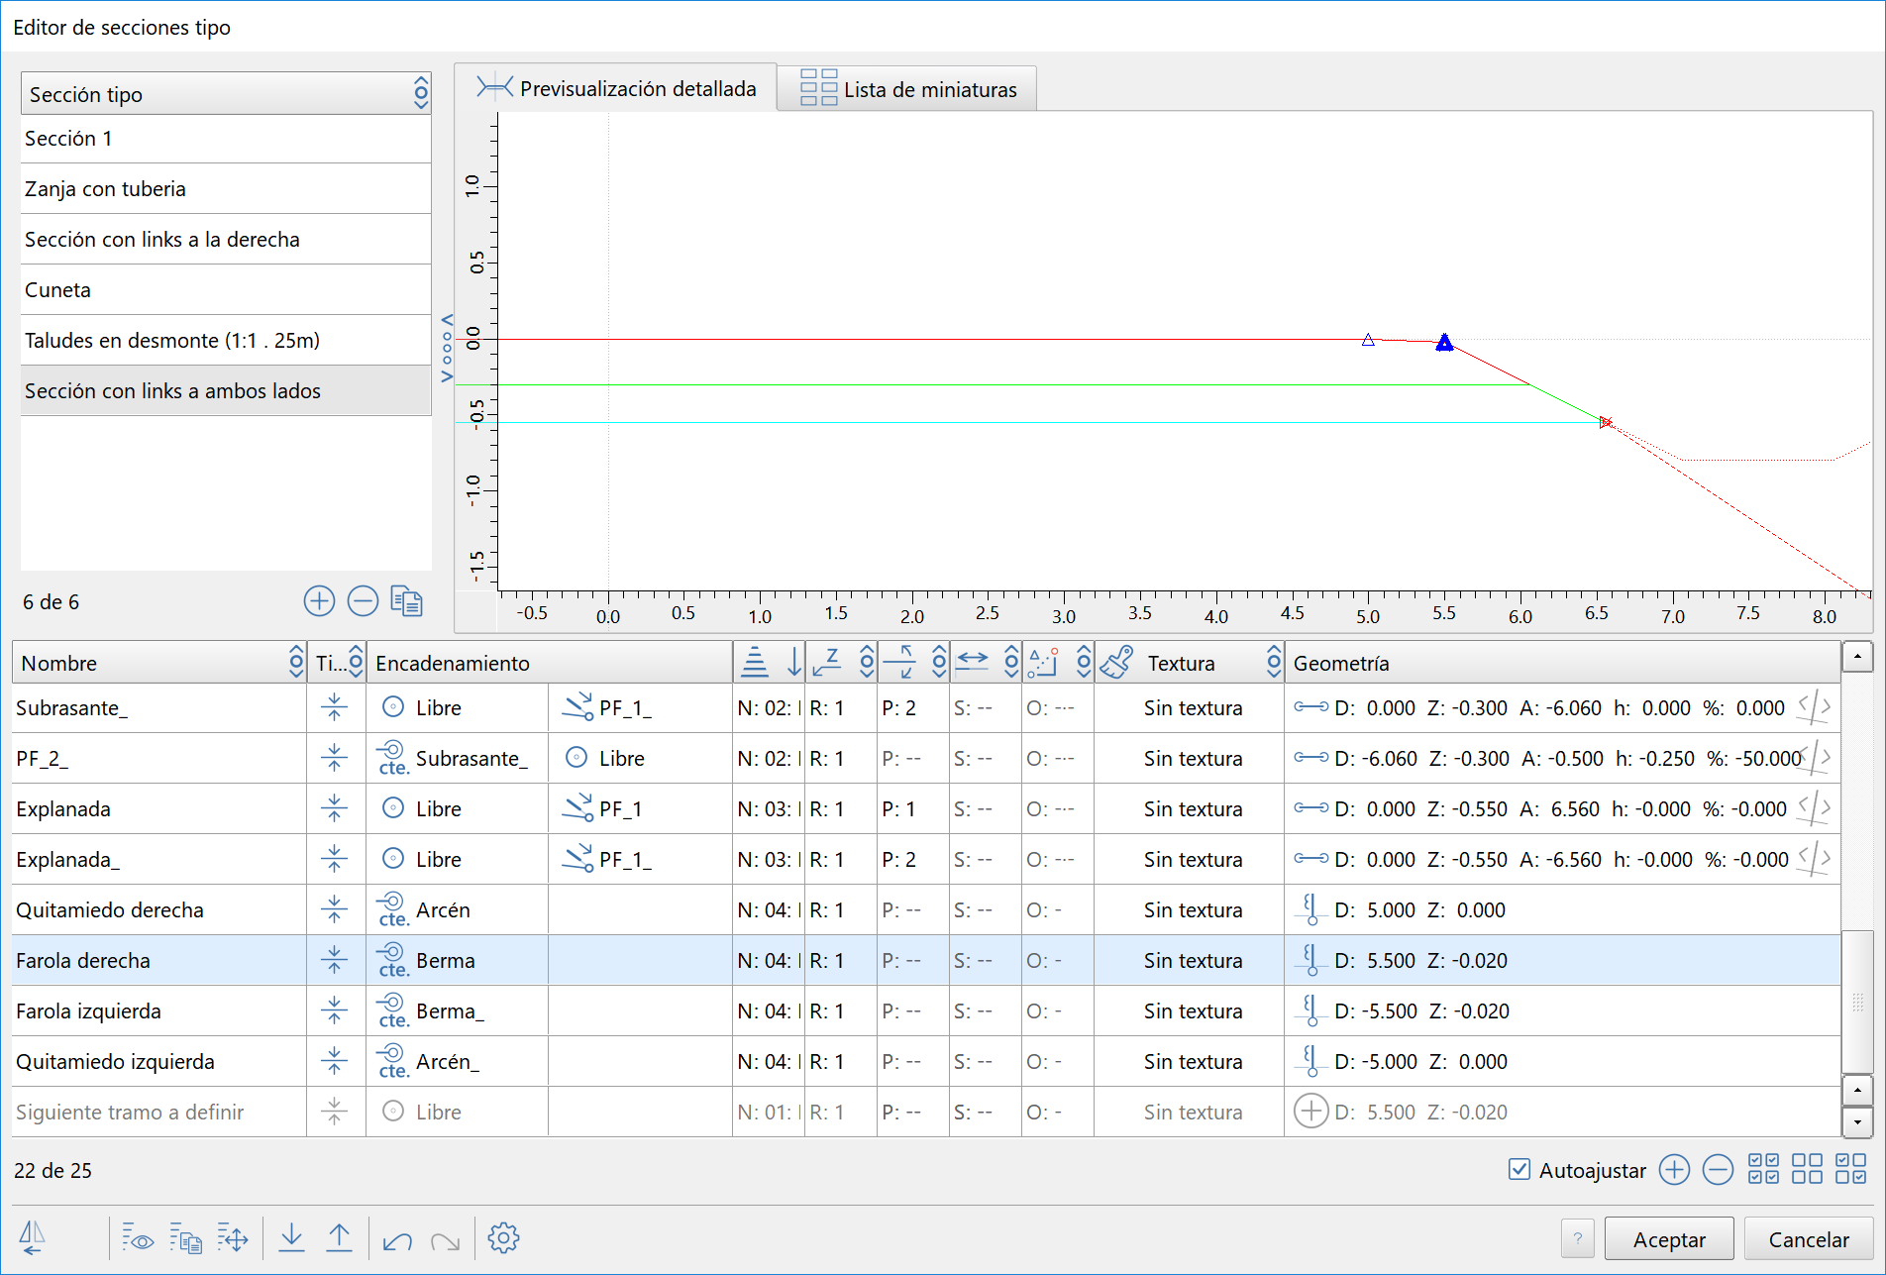Duplicate section type using the copy icon
The image size is (1886, 1275).
pyautogui.click(x=406, y=601)
